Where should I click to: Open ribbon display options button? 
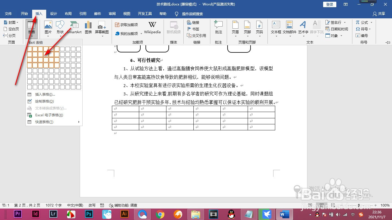tap(346, 4)
